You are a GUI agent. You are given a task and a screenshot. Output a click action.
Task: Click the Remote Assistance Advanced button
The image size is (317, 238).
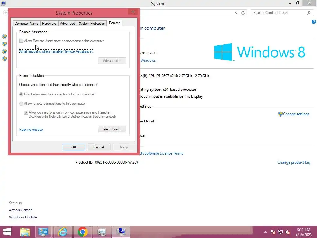click(112, 61)
